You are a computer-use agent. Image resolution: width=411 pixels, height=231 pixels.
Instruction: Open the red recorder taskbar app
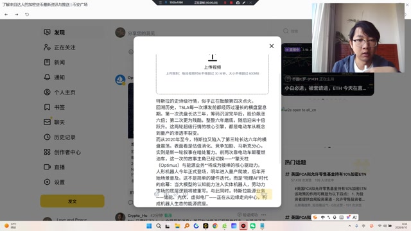[x=243, y=226]
